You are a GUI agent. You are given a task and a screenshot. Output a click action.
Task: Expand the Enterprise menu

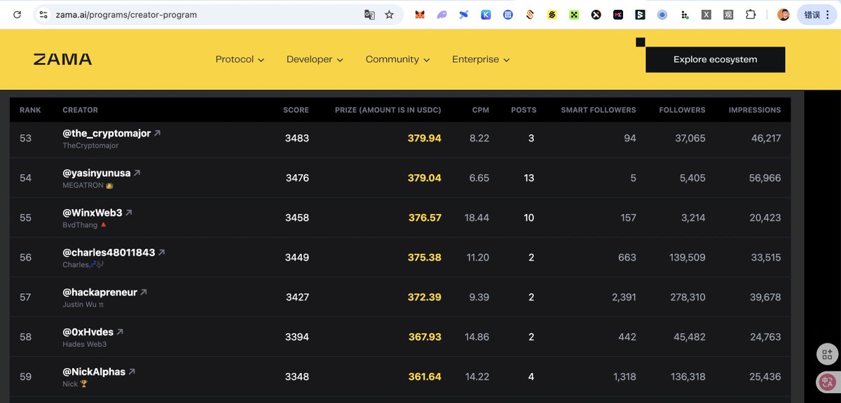[481, 59]
